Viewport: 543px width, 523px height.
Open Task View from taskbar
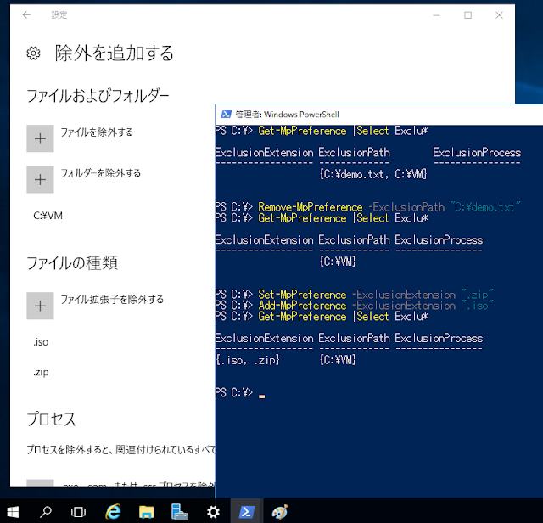[78, 512]
